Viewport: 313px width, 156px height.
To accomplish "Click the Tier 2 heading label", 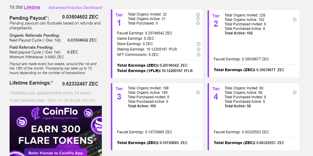I will 216,16.
